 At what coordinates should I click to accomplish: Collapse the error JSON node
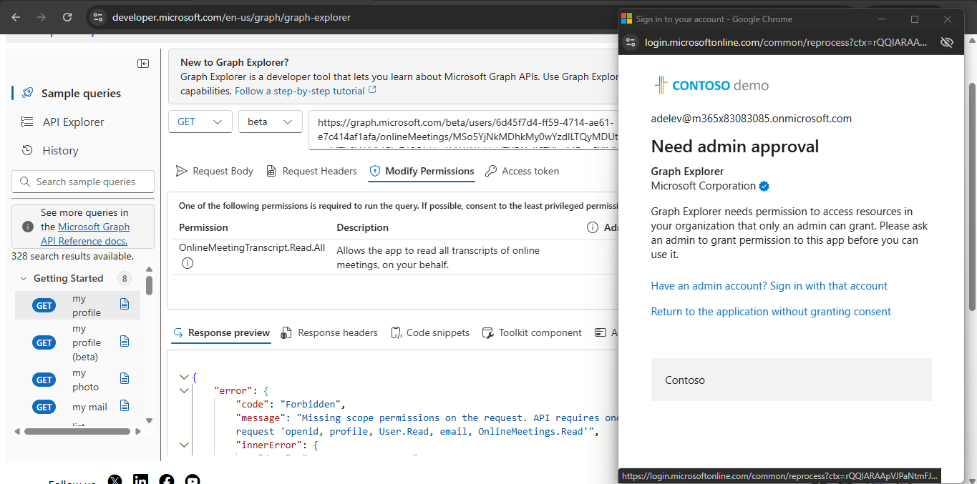coord(185,390)
